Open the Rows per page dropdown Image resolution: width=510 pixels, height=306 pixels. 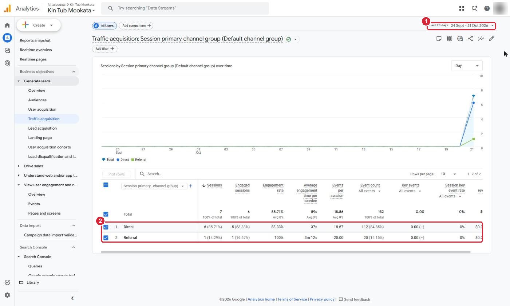pos(448,174)
